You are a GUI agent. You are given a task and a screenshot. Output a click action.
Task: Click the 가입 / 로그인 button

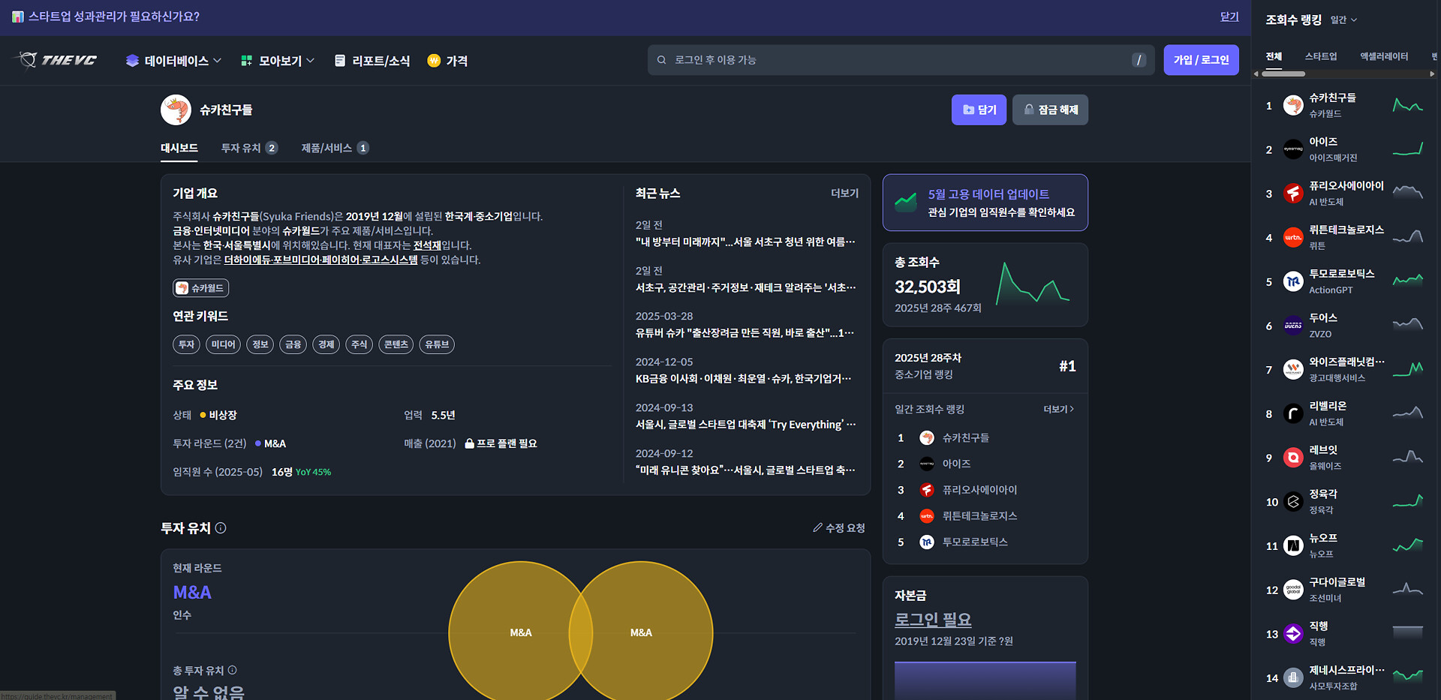pos(1202,60)
